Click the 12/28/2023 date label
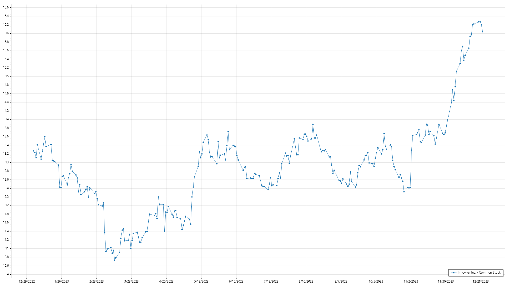The image size is (509, 286). tap(481, 281)
